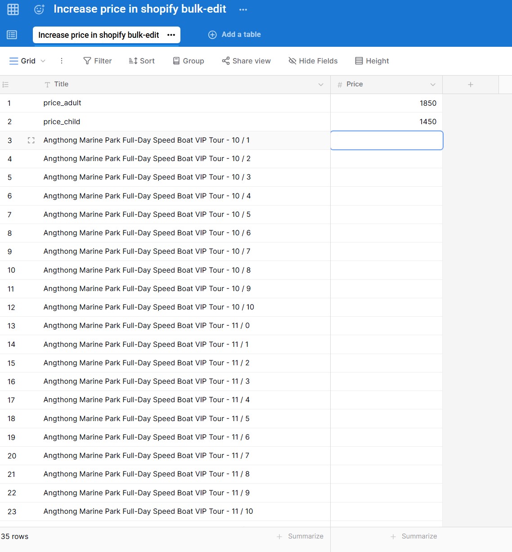Expand the Title column dropdown arrow
The width and height of the screenshot is (512, 552).
tap(321, 85)
